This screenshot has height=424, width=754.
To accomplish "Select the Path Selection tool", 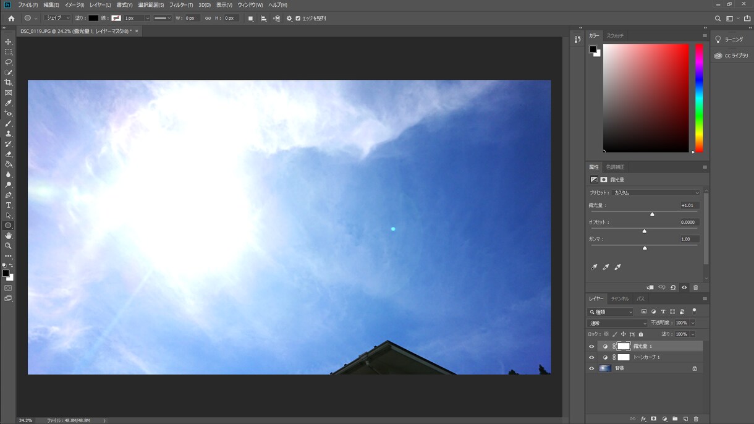I will (x=9, y=215).
